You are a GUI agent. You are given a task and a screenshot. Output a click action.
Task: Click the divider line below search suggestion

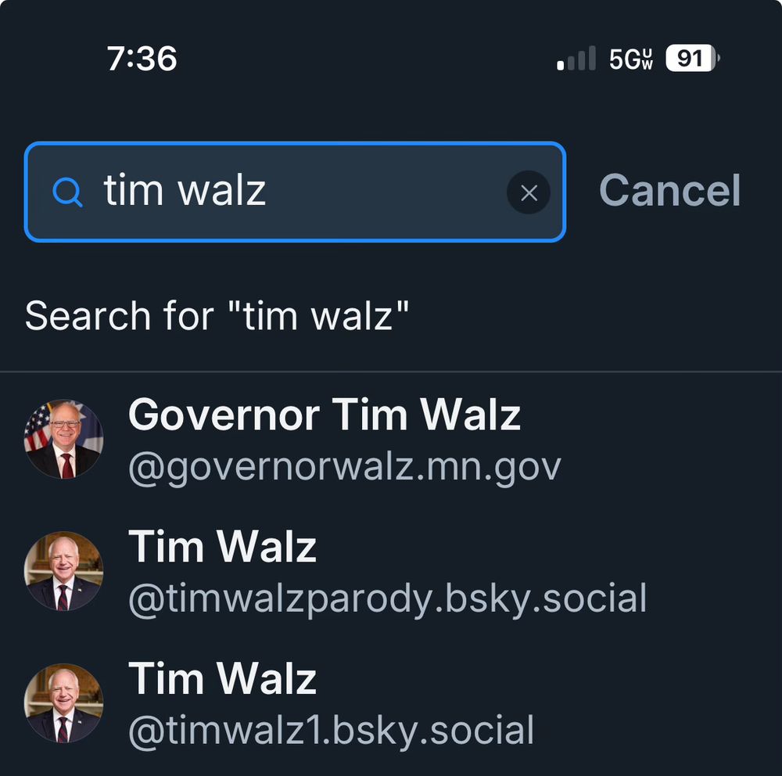point(391,372)
